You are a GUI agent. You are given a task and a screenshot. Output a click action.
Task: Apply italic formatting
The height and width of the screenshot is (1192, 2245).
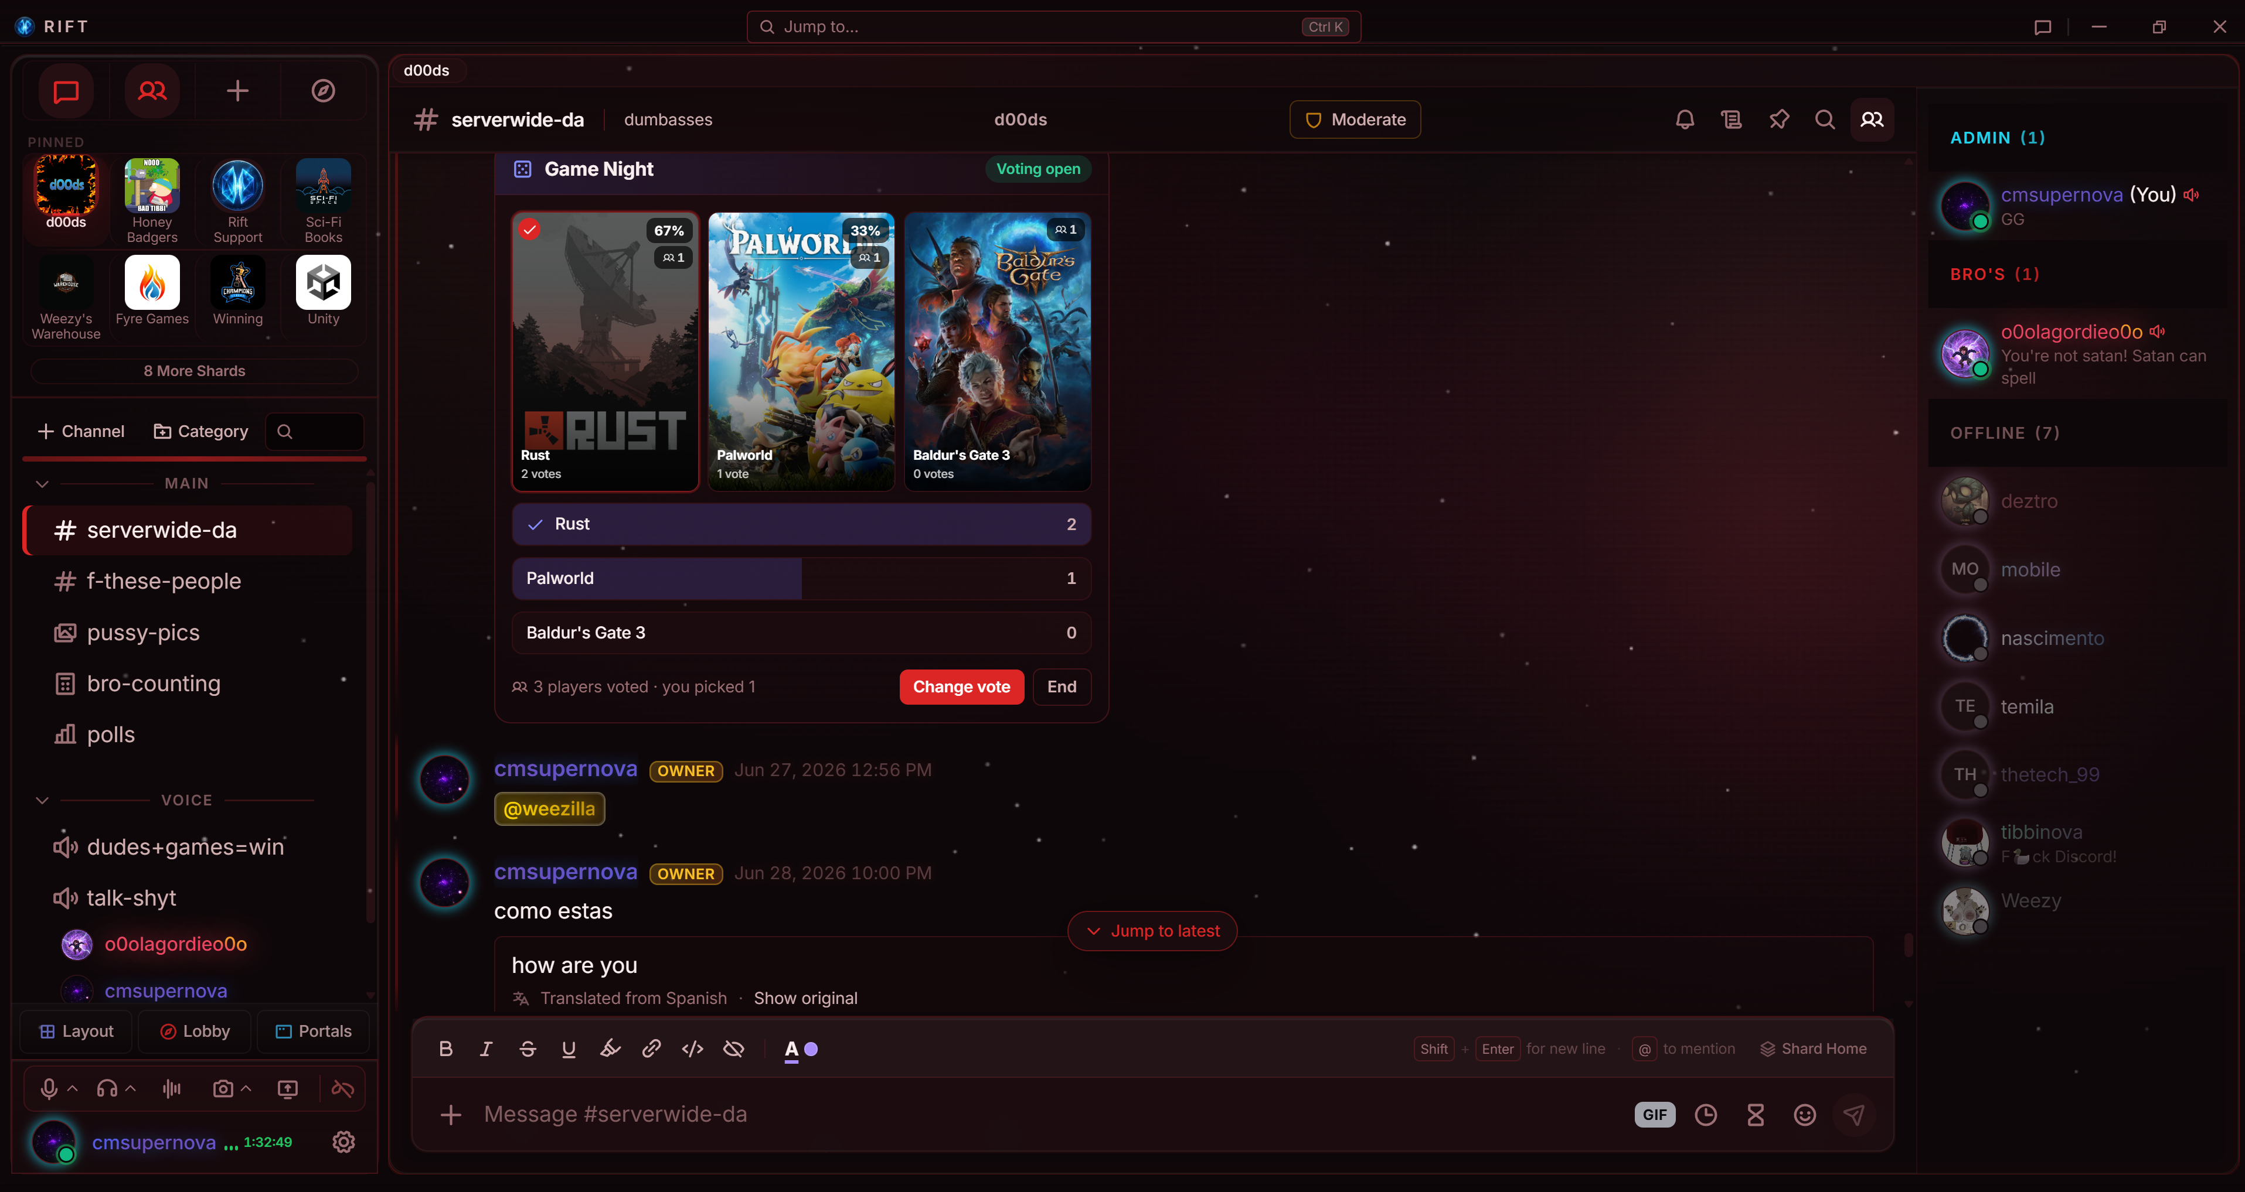click(487, 1049)
